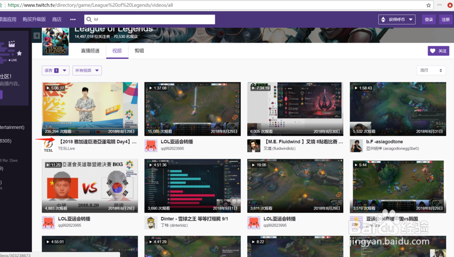Open LOL亚运会转播 title under the 19:06 video

pyautogui.click(x=279, y=219)
